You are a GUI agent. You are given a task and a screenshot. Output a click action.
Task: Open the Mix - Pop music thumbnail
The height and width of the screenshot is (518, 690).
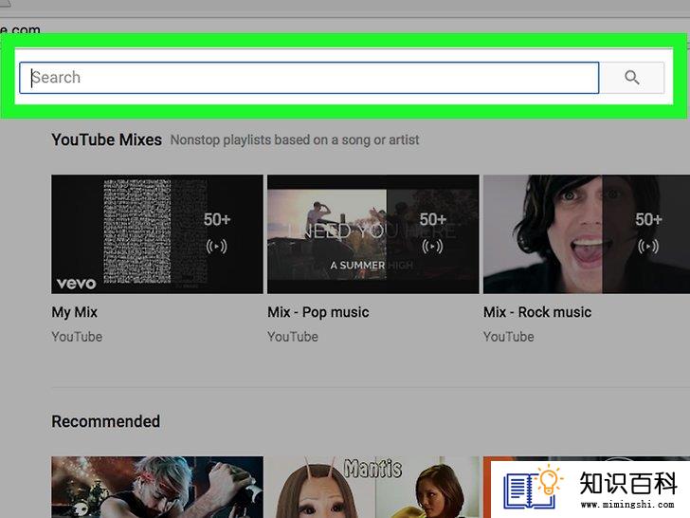point(373,234)
